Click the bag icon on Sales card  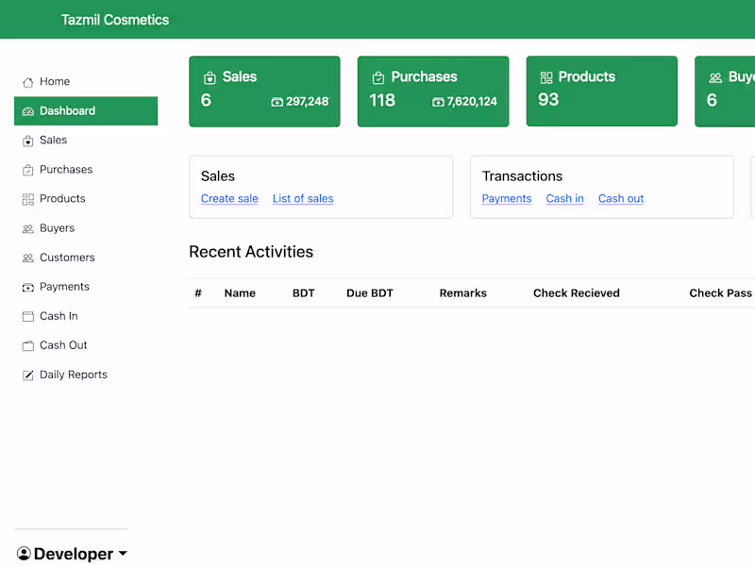(210, 77)
